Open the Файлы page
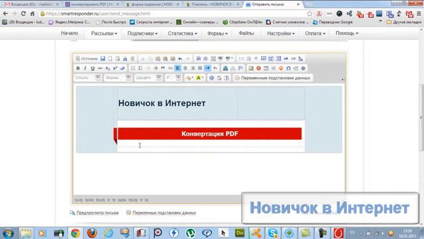The image size is (424, 239). (246, 33)
